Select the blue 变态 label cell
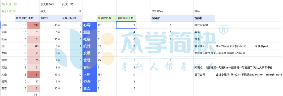Image resolution: width=283 pixels, height=96 pixels. (90, 88)
